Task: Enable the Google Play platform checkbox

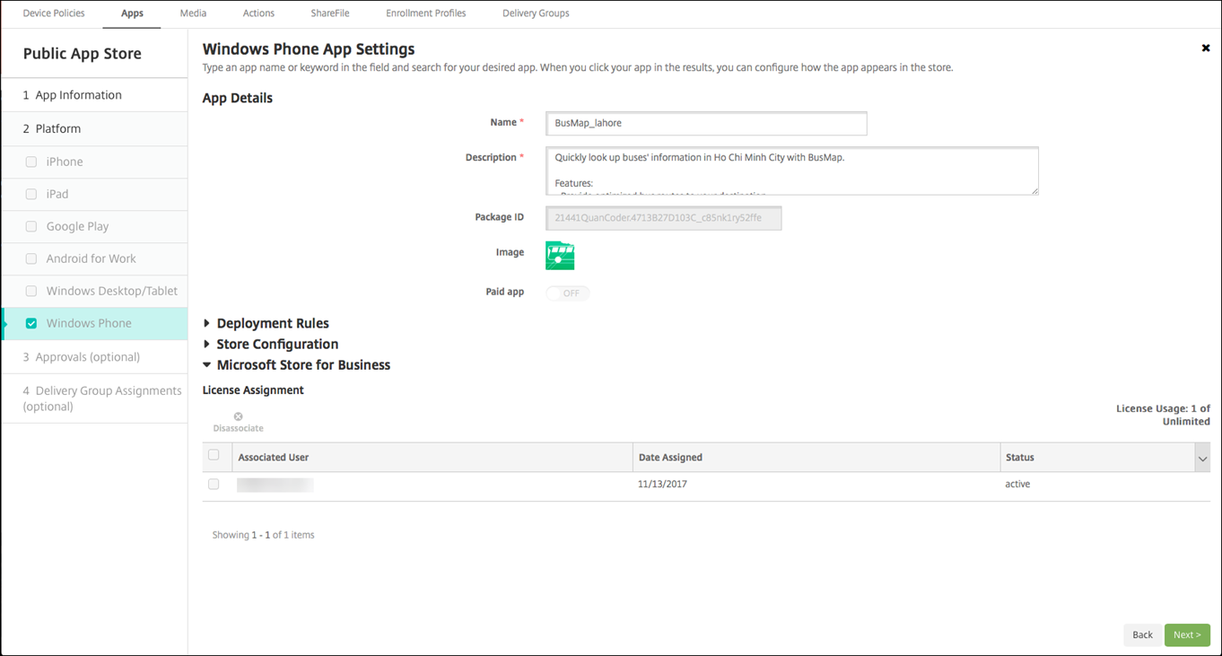Action: (31, 227)
